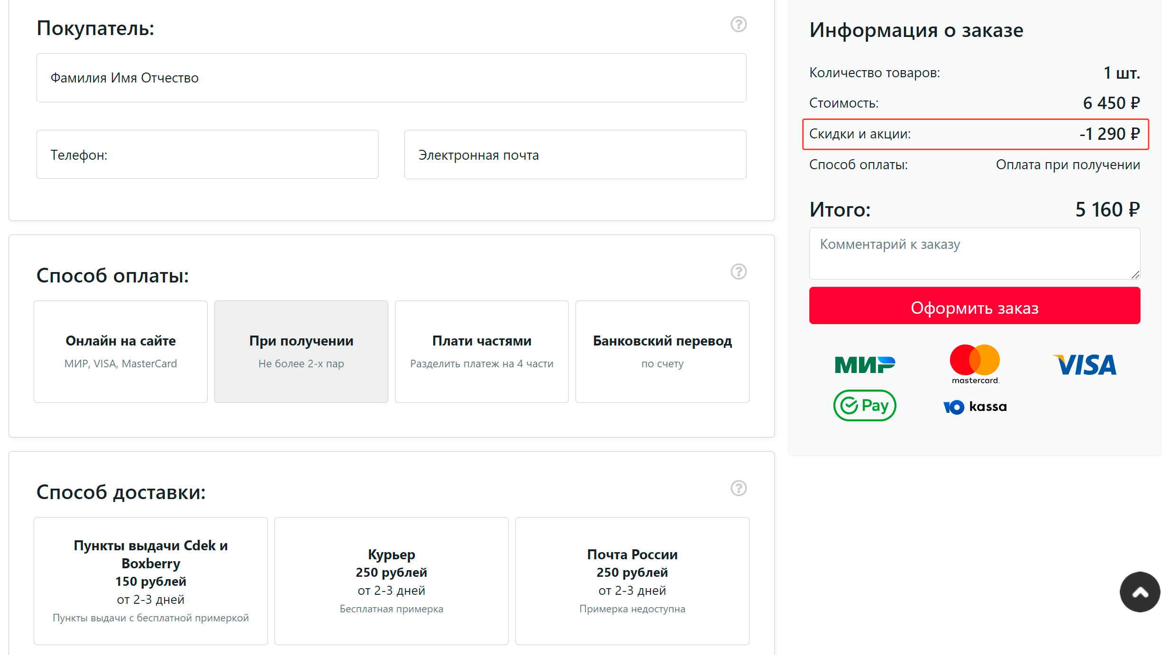Viewport: 1170px width, 655px height.
Task: Click the Способ доставки heading
Action: click(121, 492)
